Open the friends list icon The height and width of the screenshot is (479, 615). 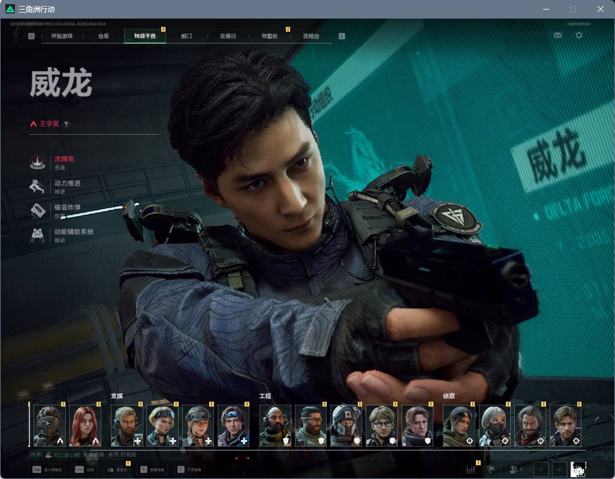(514, 469)
